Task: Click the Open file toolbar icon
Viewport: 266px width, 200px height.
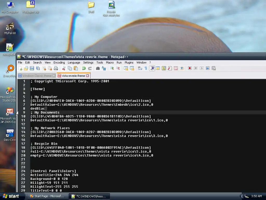Action: (26, 68)
